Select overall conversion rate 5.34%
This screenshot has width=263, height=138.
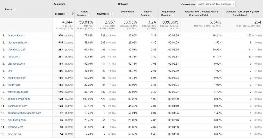[215, 22]
